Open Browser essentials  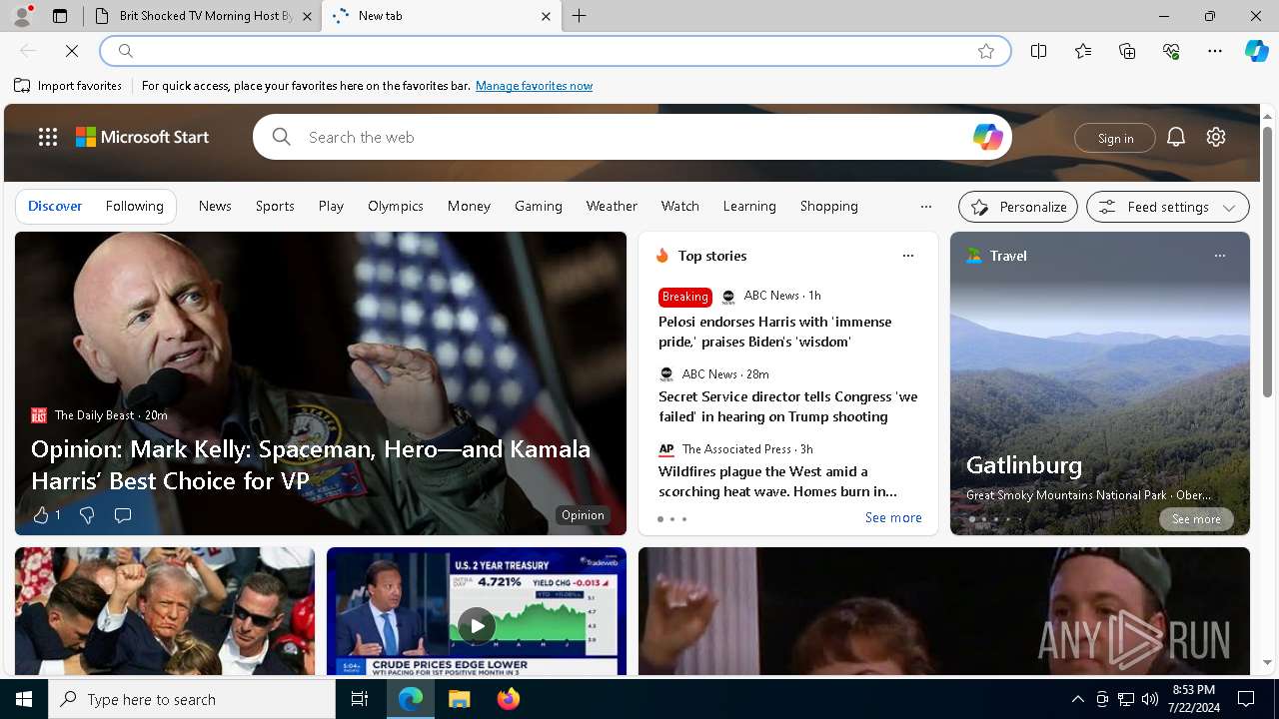(x=1171, y=51)
